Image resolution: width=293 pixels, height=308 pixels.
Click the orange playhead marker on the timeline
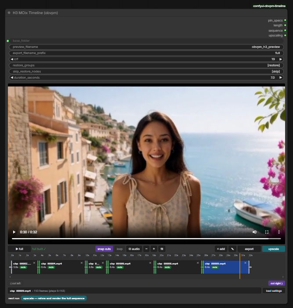pos(240,266)
